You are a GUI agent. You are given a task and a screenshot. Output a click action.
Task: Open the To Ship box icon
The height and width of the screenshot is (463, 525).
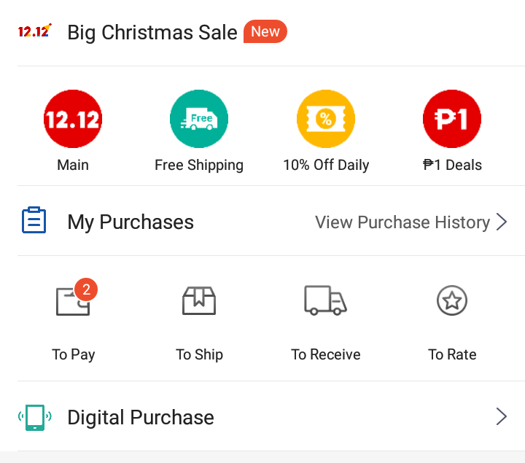[x=199, y=300]
